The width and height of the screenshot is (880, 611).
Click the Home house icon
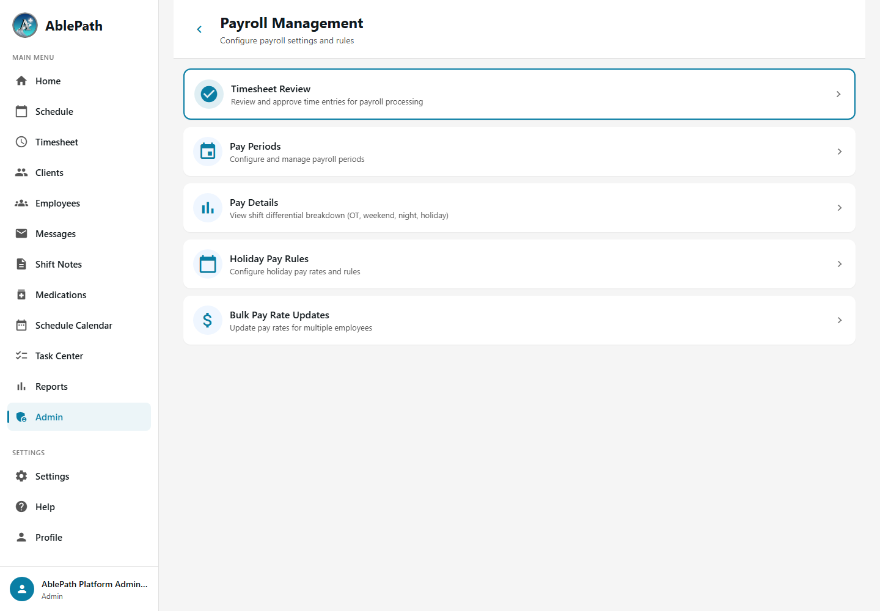tap(21, 81)
